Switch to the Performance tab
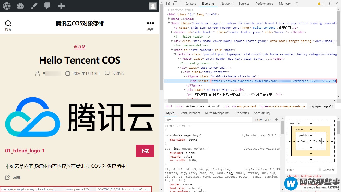The height and width of the screenshot is (192, 341). 264,4
